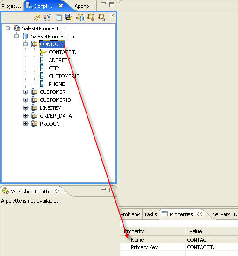Select the CONTACT table label
The image size is (238, 256).
[x=52, y=44]
